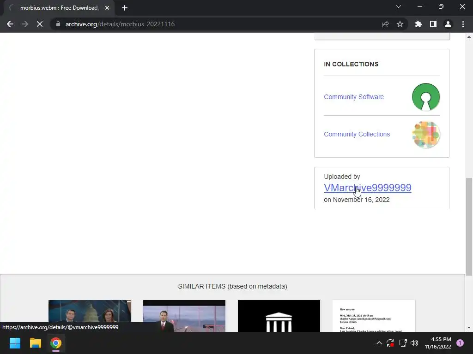Click the green Community Software logo

click(425, 97)
